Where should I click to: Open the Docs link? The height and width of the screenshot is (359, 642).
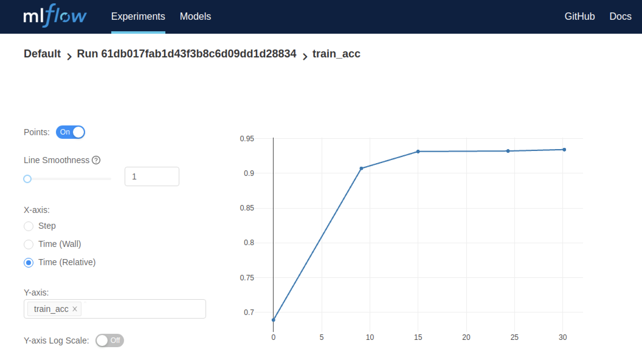tap(620, 16)
